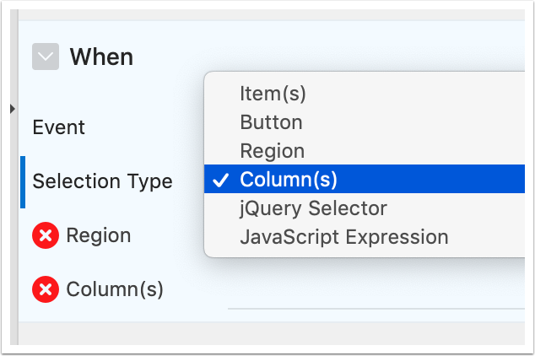Viewport: 535px width, 356px height.
Task: Select the highlighted Column(s) dropdown option
Action: click(x=289, y=180)
